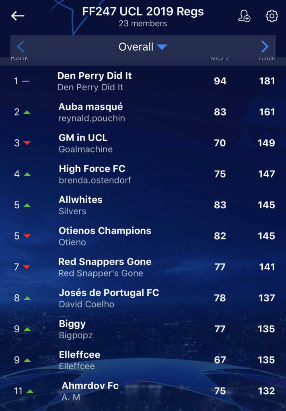This screenshot has width=286, height=411.
Task: Go to next matchday with right chevron
Action: tap(265, 47)
